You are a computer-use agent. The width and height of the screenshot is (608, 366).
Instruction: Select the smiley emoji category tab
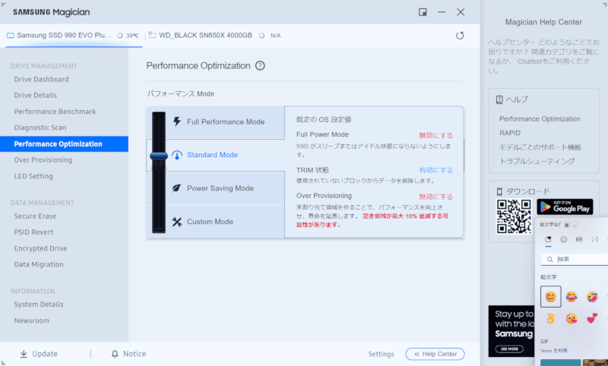(x=563, y=239)
